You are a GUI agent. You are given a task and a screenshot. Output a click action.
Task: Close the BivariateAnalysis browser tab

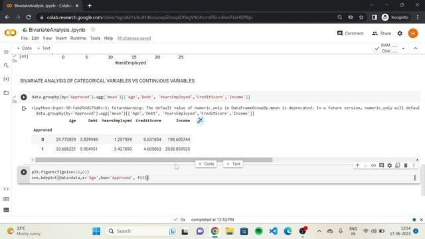(x=77, y=6)
